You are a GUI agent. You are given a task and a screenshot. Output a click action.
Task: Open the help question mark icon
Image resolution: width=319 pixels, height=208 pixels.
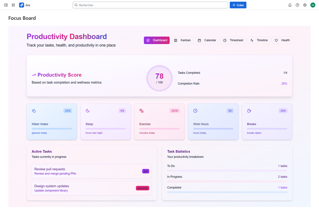pos(297,5)
